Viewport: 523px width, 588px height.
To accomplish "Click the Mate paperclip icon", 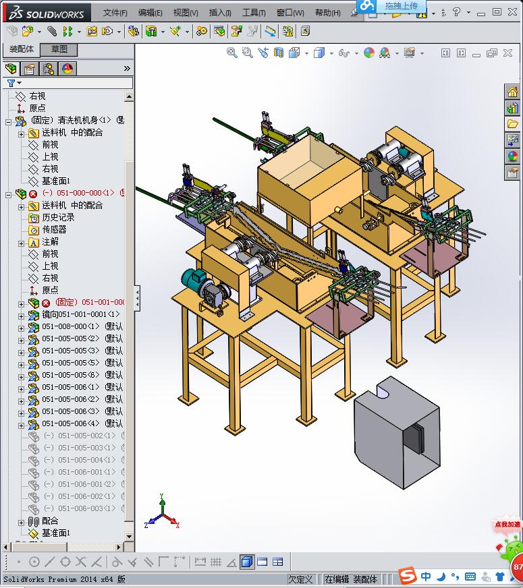I will [52, 31].
